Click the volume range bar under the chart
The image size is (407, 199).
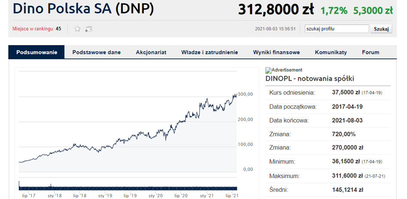pyautogui.click(x=128, y=188)
